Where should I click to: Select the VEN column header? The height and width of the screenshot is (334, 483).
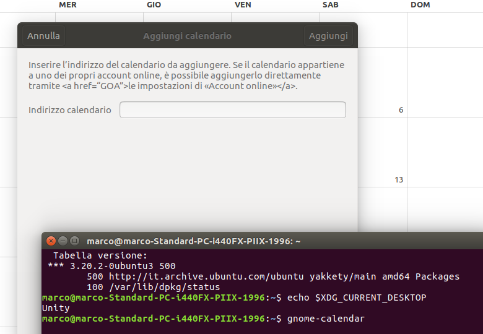tap(243, 5)
